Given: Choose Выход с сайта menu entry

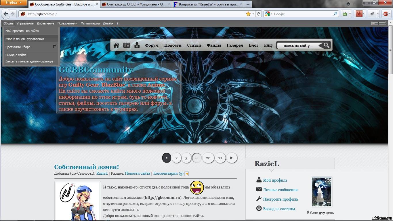Looking at the screenshot, I should coord(30,55).
